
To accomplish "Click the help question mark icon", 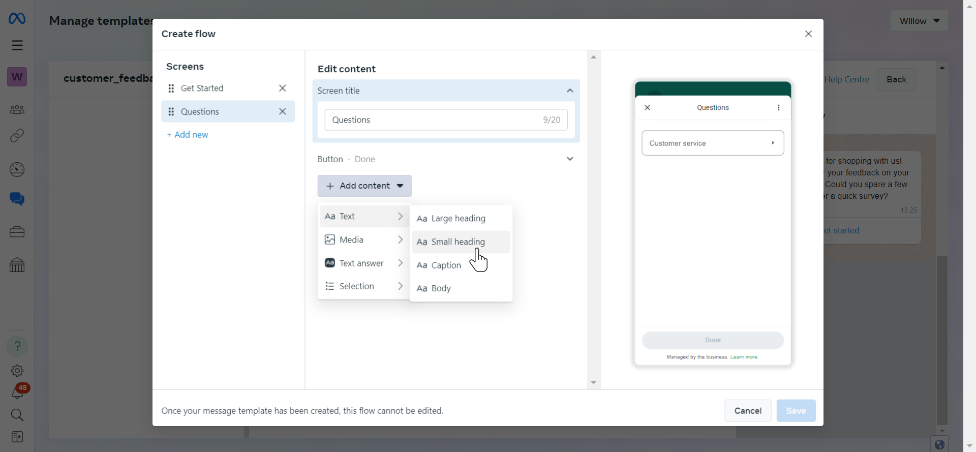I will 17,346.
